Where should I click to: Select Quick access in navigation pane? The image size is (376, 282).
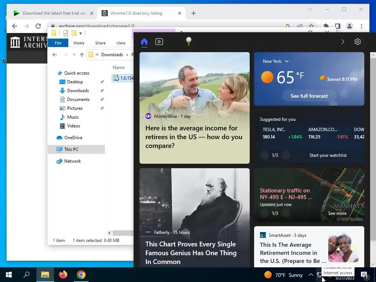(x=76, y=73)
